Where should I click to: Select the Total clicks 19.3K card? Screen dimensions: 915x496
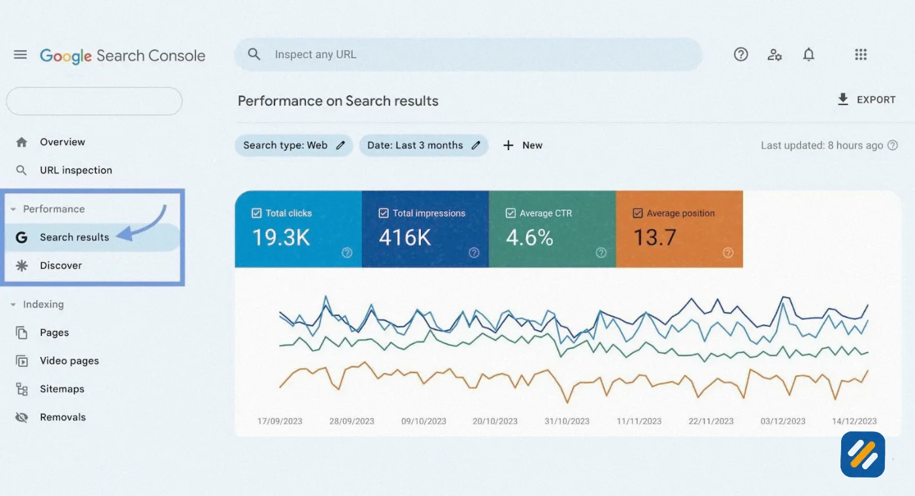(x=298, y=229)
